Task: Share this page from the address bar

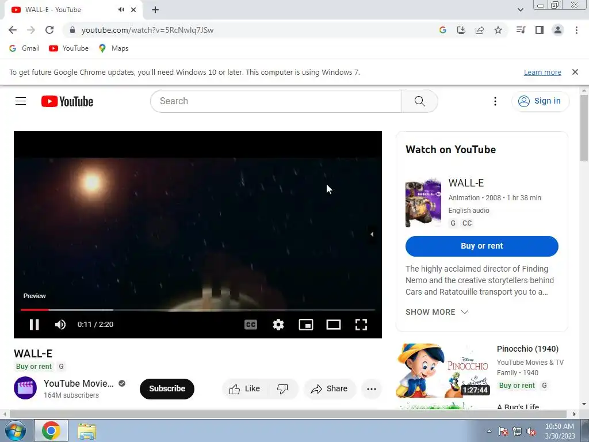Action: point(480,30)
